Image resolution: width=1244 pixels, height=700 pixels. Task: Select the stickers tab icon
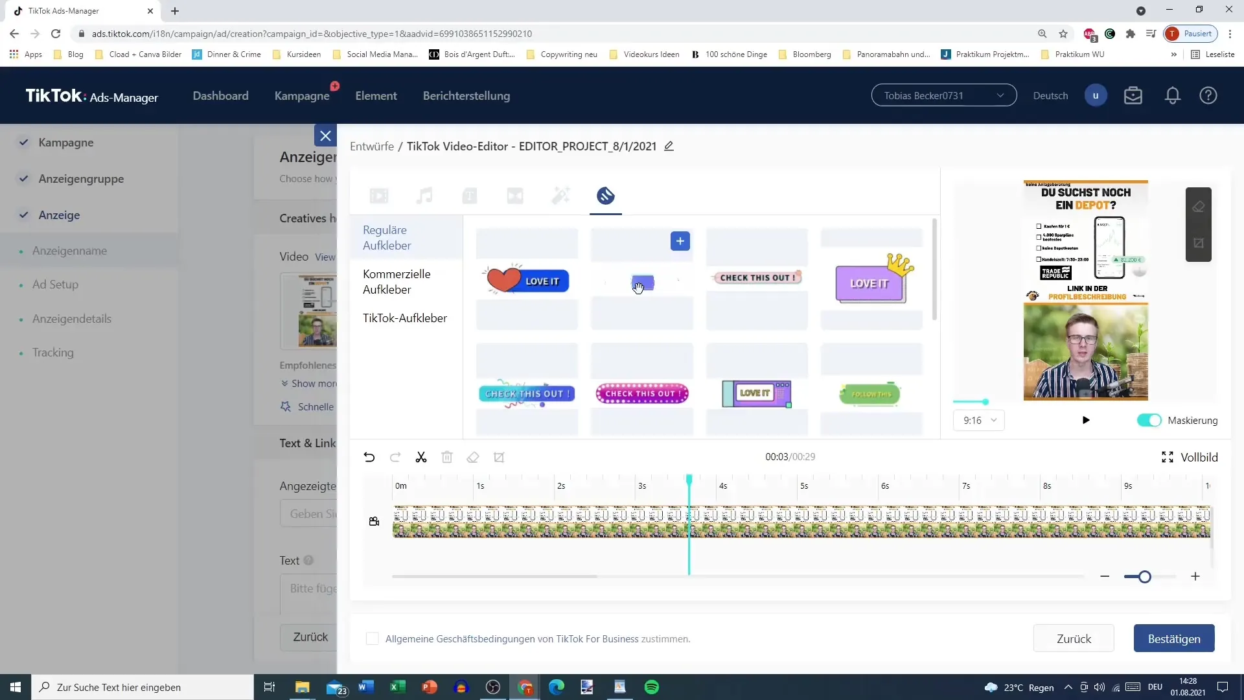point(606,196)
